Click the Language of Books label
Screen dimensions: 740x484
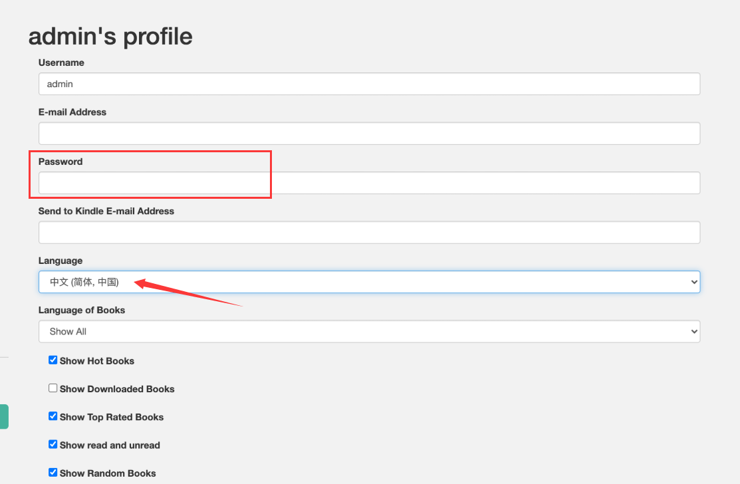pos(82,310)
